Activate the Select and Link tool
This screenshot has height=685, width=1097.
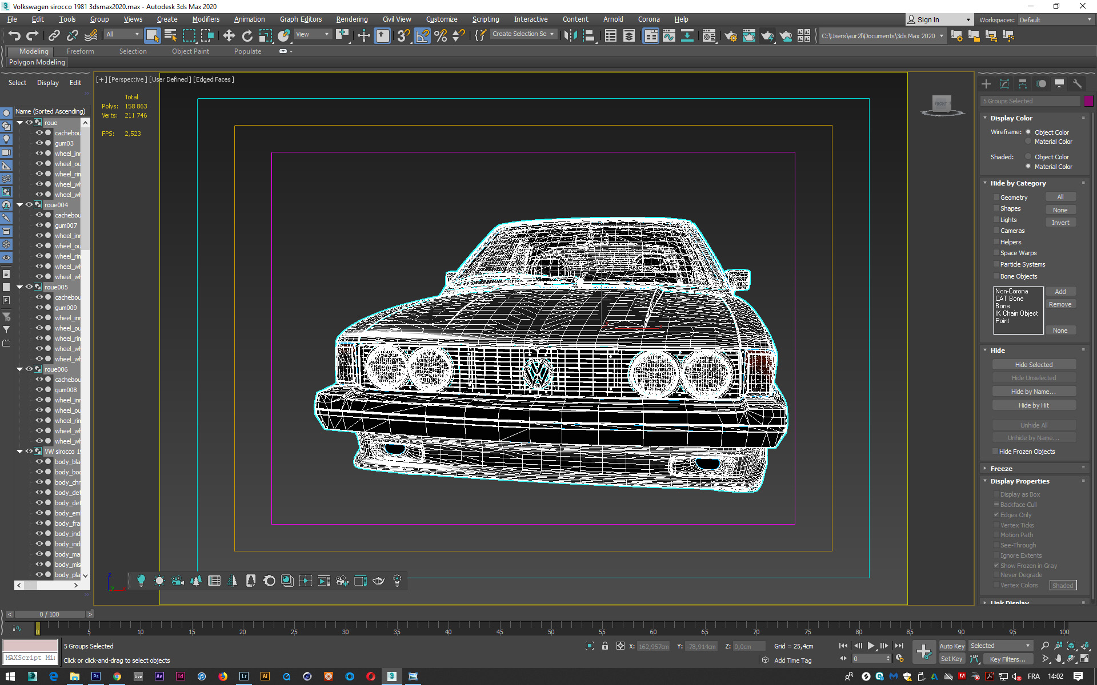pos(54,36)
